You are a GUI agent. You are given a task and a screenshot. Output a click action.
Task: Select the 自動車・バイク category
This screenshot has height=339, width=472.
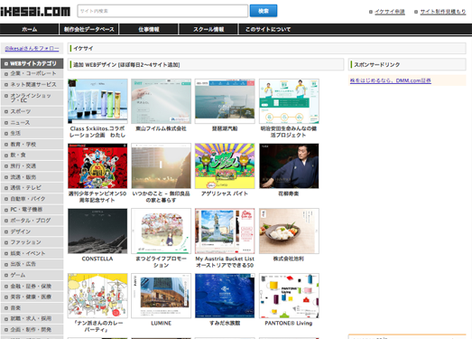pyautogui.click(x=32, y=199)
